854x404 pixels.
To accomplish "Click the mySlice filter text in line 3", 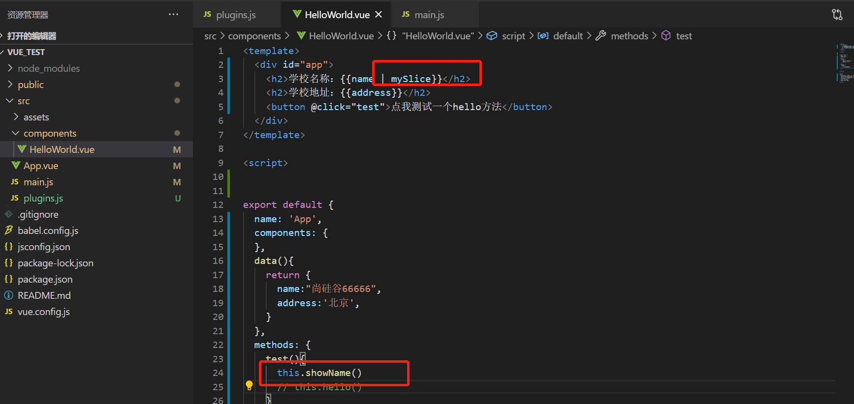I will click(411, 79).
